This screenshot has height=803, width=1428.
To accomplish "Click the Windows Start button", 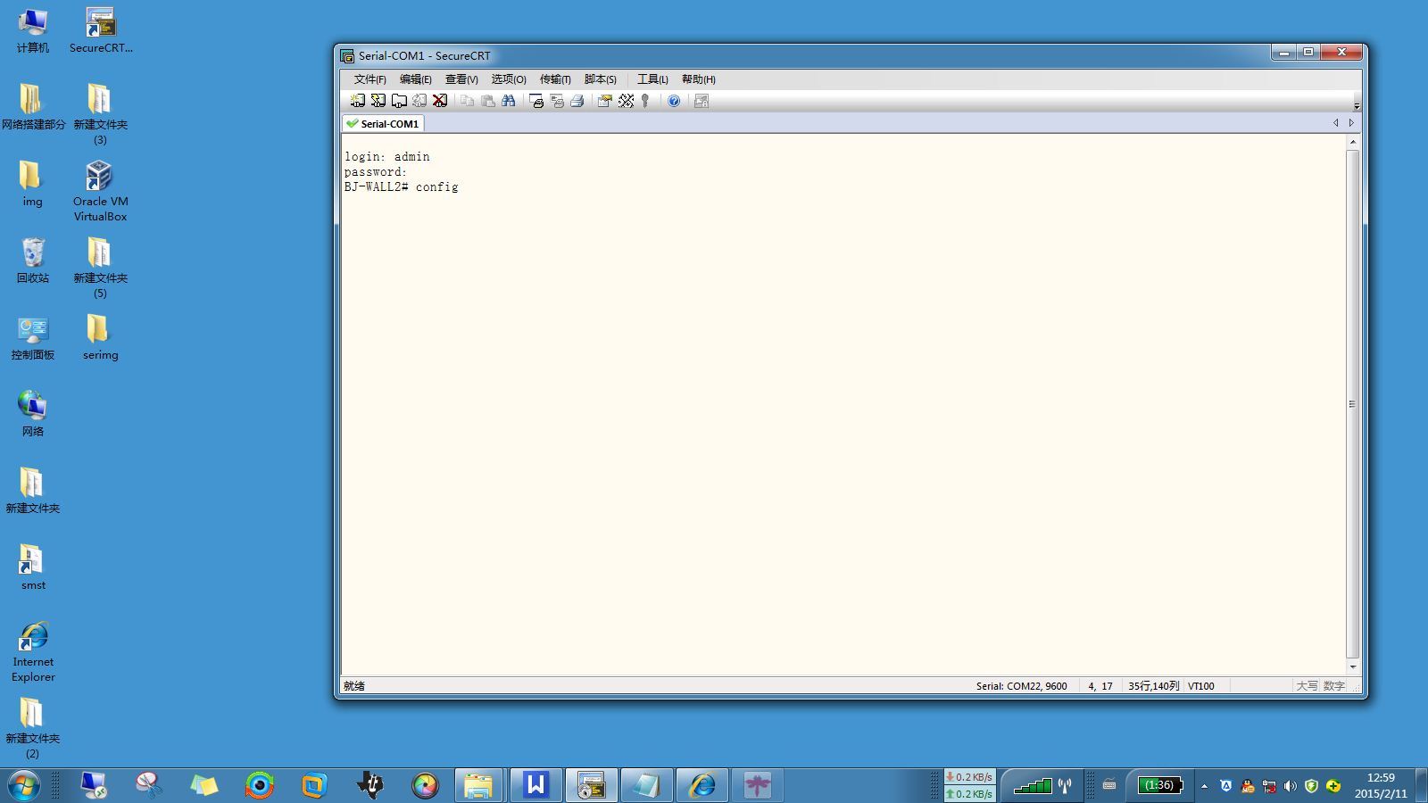I will [x=23, y=785].
